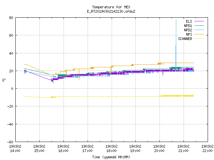This screenshot has width=214, height=160.
Task: Click the NPD1 legend label
Action: pos(188,26)
